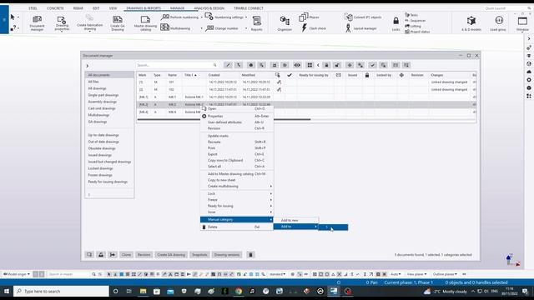Expand the Document manager side panel chevron
This screenshot has height=300, width=534.
[87, 66]
